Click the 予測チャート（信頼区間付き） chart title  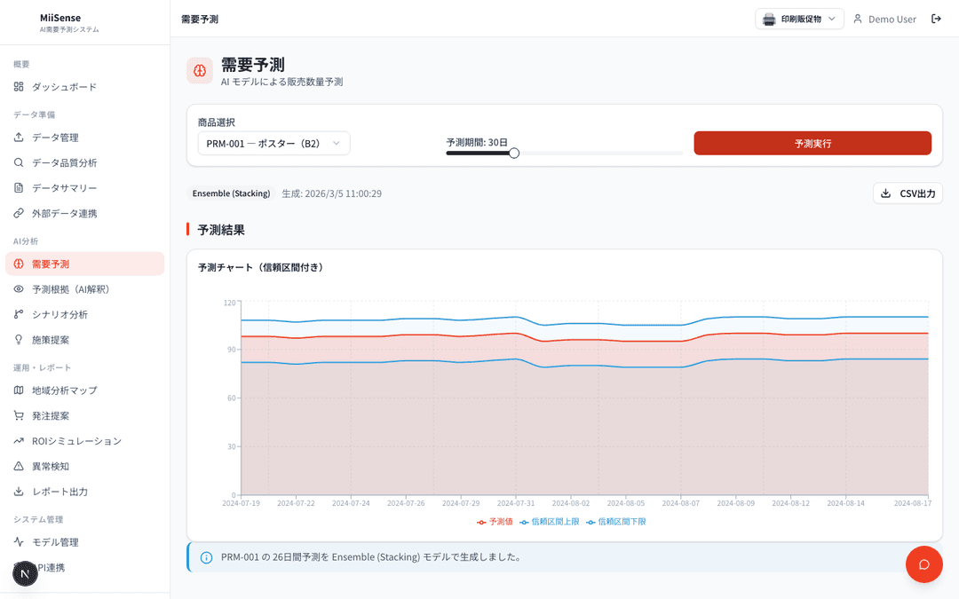tap(261, 267)
